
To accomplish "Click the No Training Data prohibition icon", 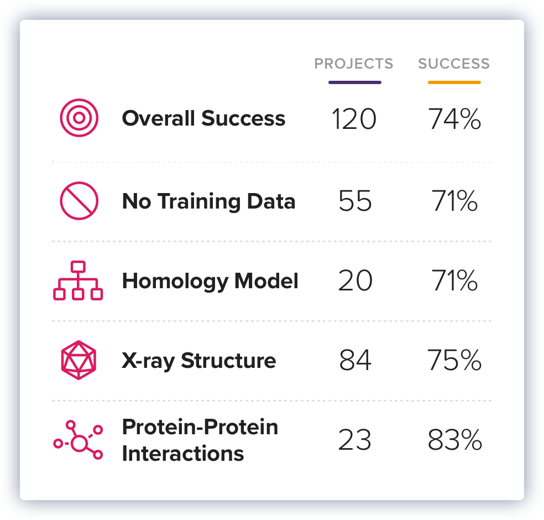I will coord(79,201).
